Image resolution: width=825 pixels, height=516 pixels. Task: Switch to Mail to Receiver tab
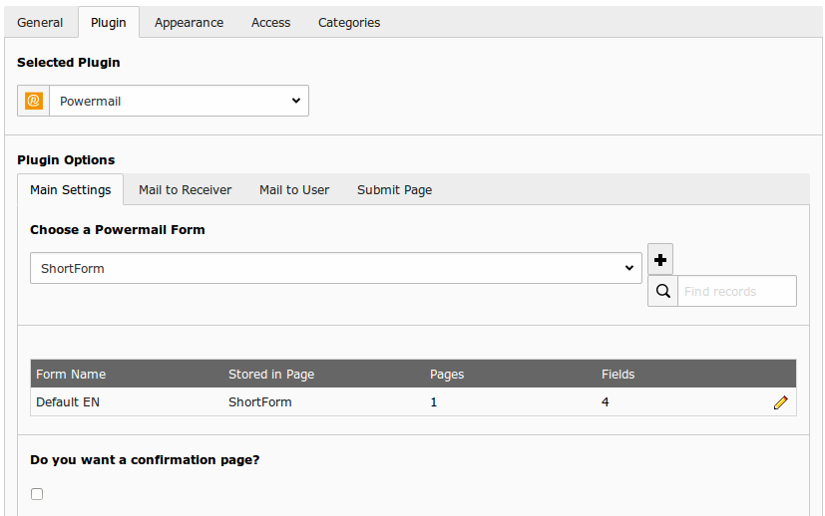[x=186, y=189]
